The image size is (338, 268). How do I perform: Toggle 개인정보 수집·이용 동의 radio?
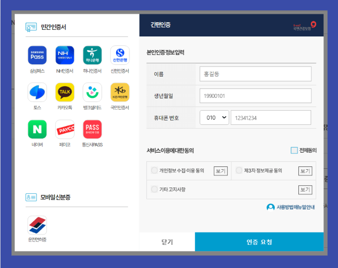pyautogui.click(x=154, y=171)
